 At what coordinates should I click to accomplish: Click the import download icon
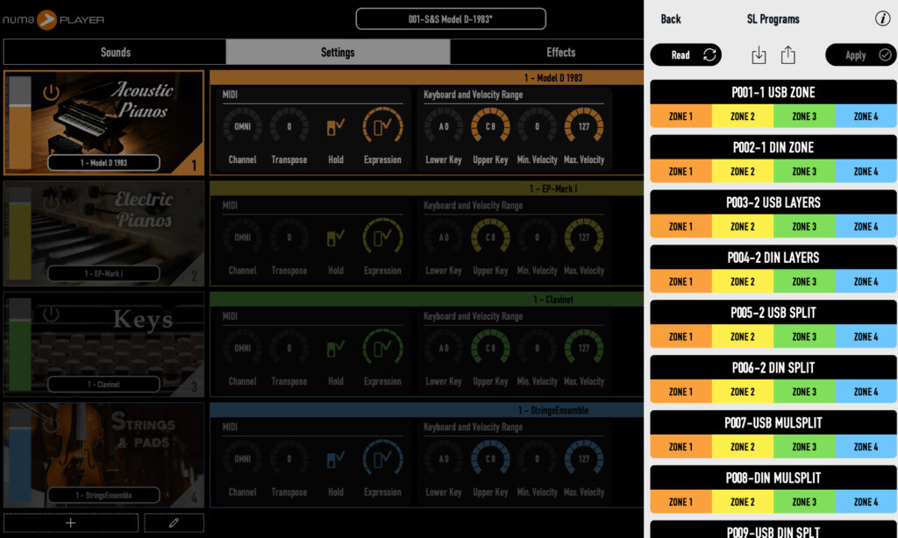coord(759,55)
